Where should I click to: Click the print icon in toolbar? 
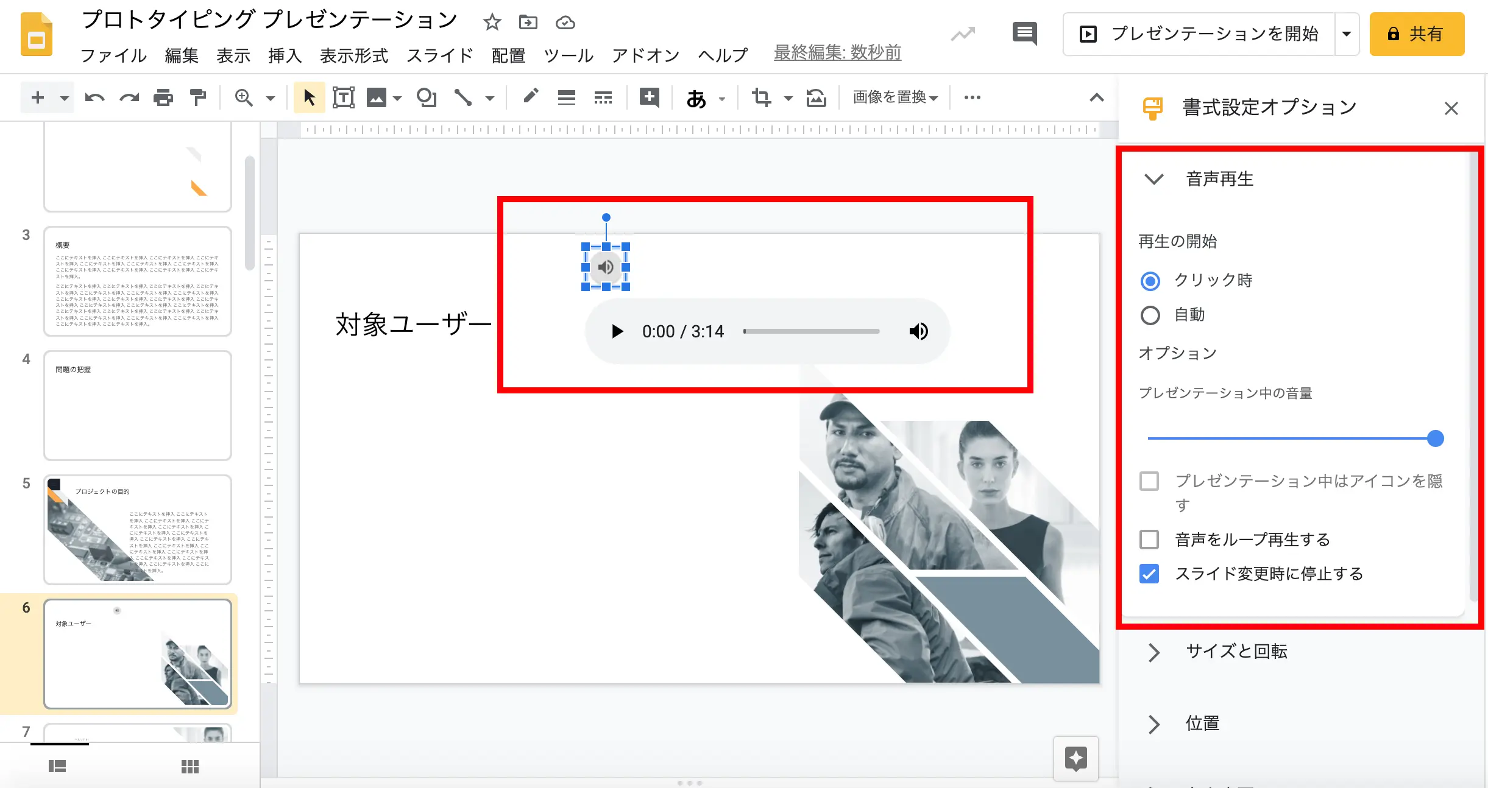coord(163,97)
